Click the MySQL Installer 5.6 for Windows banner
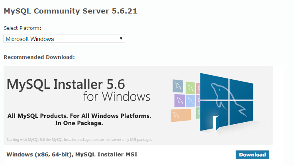Viewport: 294px width, 166px height. point(138,105)
